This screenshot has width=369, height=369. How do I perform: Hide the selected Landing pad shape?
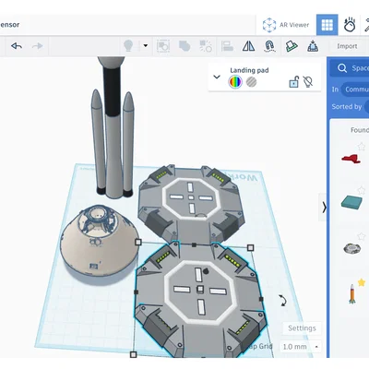(308, 81)
